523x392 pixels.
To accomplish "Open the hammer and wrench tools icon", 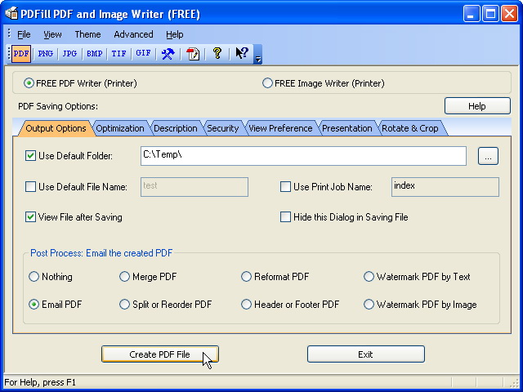I will click(x=168, y=54).
